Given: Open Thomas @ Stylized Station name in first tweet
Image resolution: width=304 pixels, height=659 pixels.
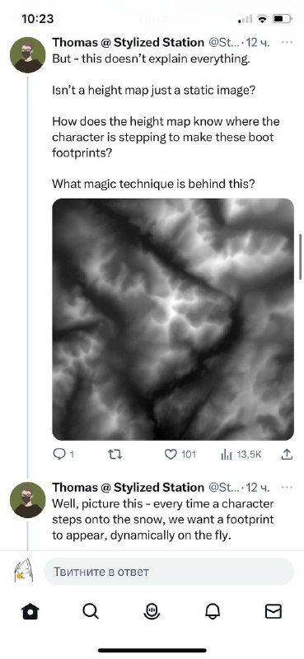Looking at the screenshot, I should pos(128,43).
